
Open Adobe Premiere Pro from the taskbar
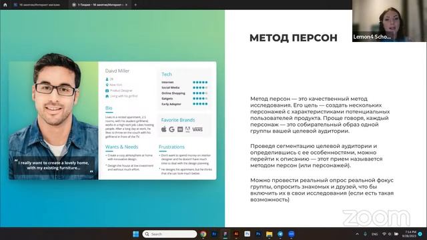tap(214, 234)
